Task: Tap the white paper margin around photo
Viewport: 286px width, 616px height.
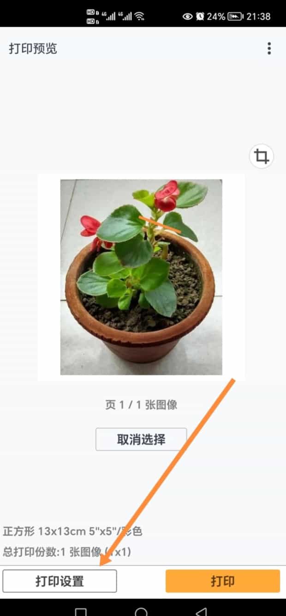Action: (x=49, y=277)
